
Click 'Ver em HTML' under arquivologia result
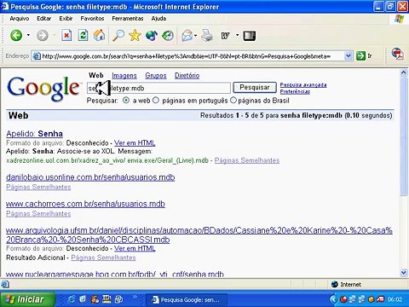[135, 248]
